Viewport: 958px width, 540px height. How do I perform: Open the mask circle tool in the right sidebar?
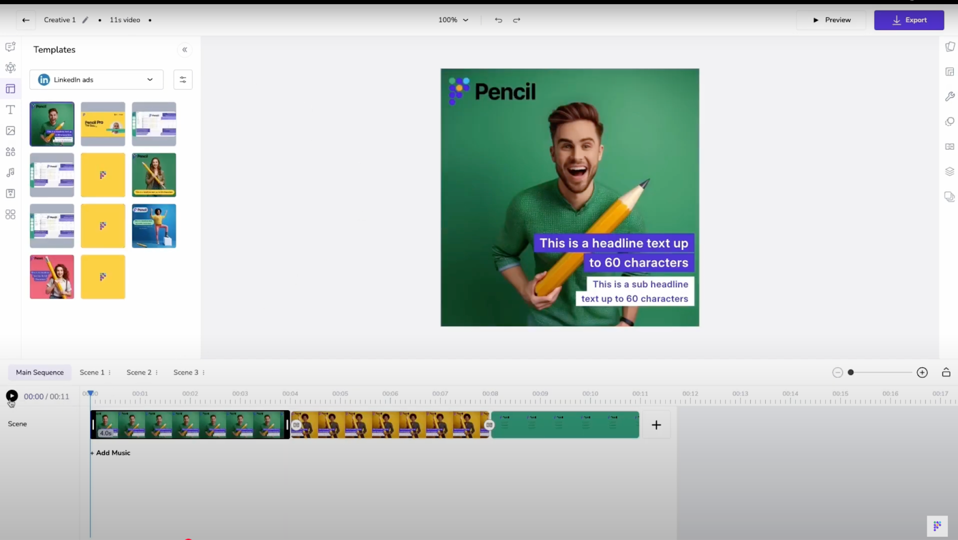click(950, 121)
